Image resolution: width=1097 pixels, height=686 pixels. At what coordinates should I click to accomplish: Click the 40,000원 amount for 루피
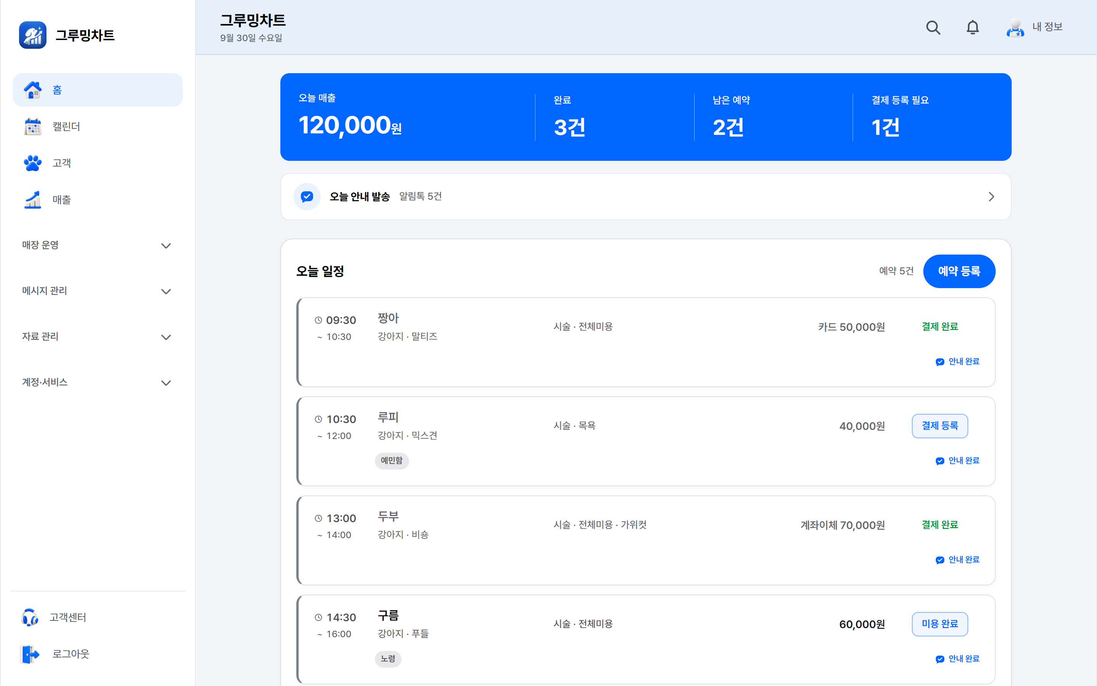862,426
